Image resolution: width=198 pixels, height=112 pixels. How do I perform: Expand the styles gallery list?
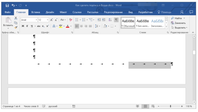166,26
